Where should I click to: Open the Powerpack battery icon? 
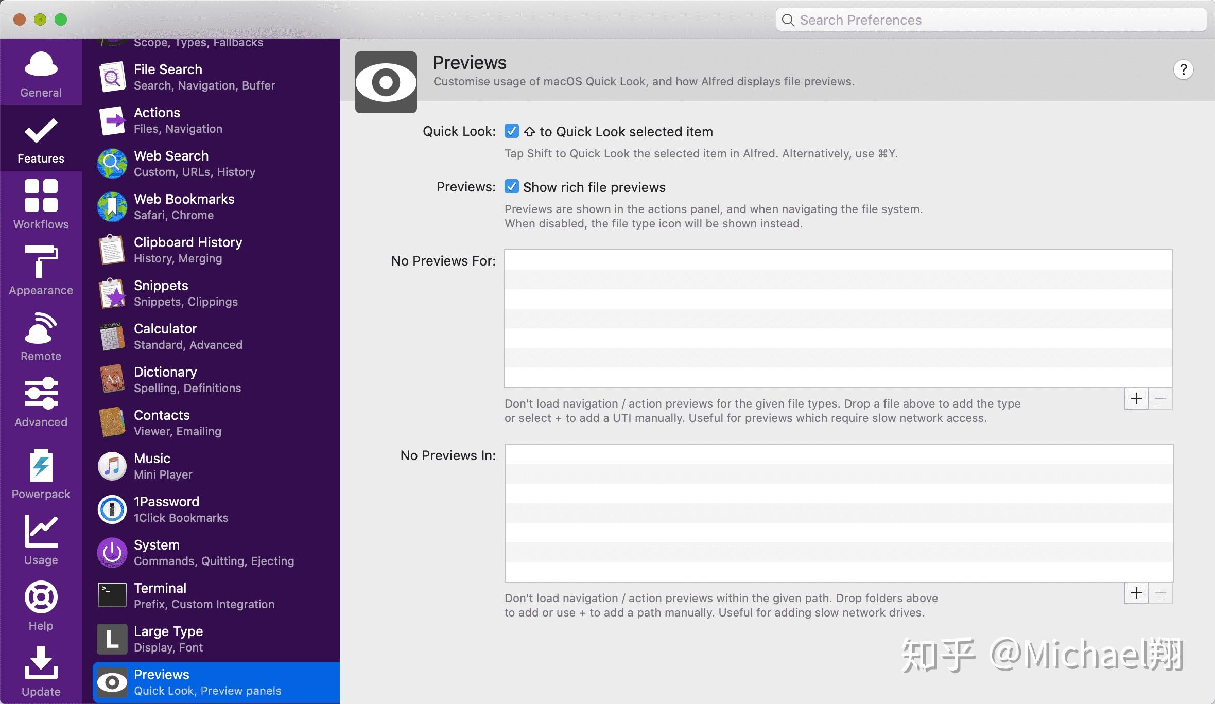coord(41,466)
